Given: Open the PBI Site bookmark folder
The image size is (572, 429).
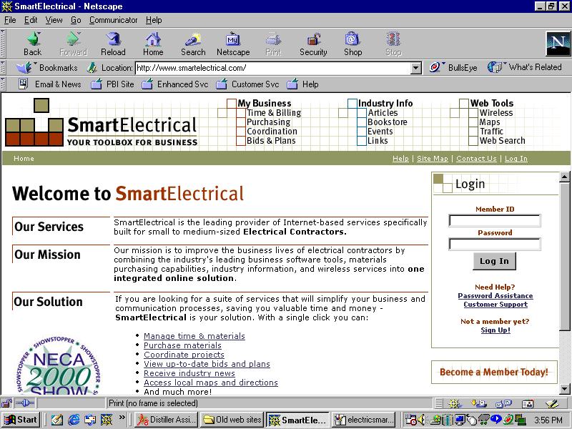Looking at the screenshot, I should 112,84.
